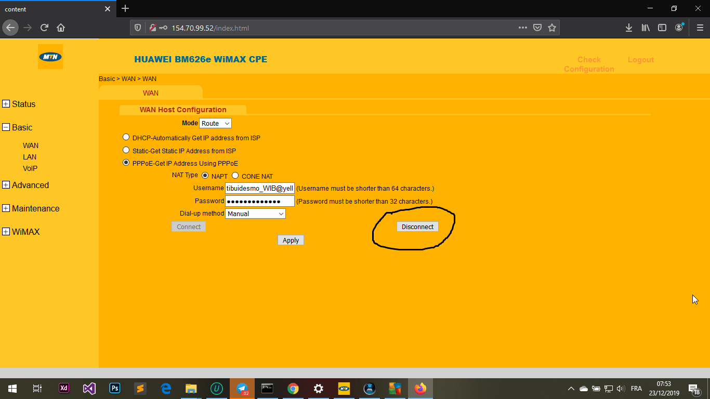Click the Pocket save icon
Viewport: 710px width, 399px height.
click(x=537, y=28)
